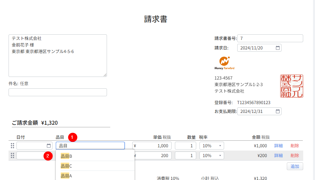The image size is (315, 180).
Task: Focus the billing address text area
Action: pos(58,56)
